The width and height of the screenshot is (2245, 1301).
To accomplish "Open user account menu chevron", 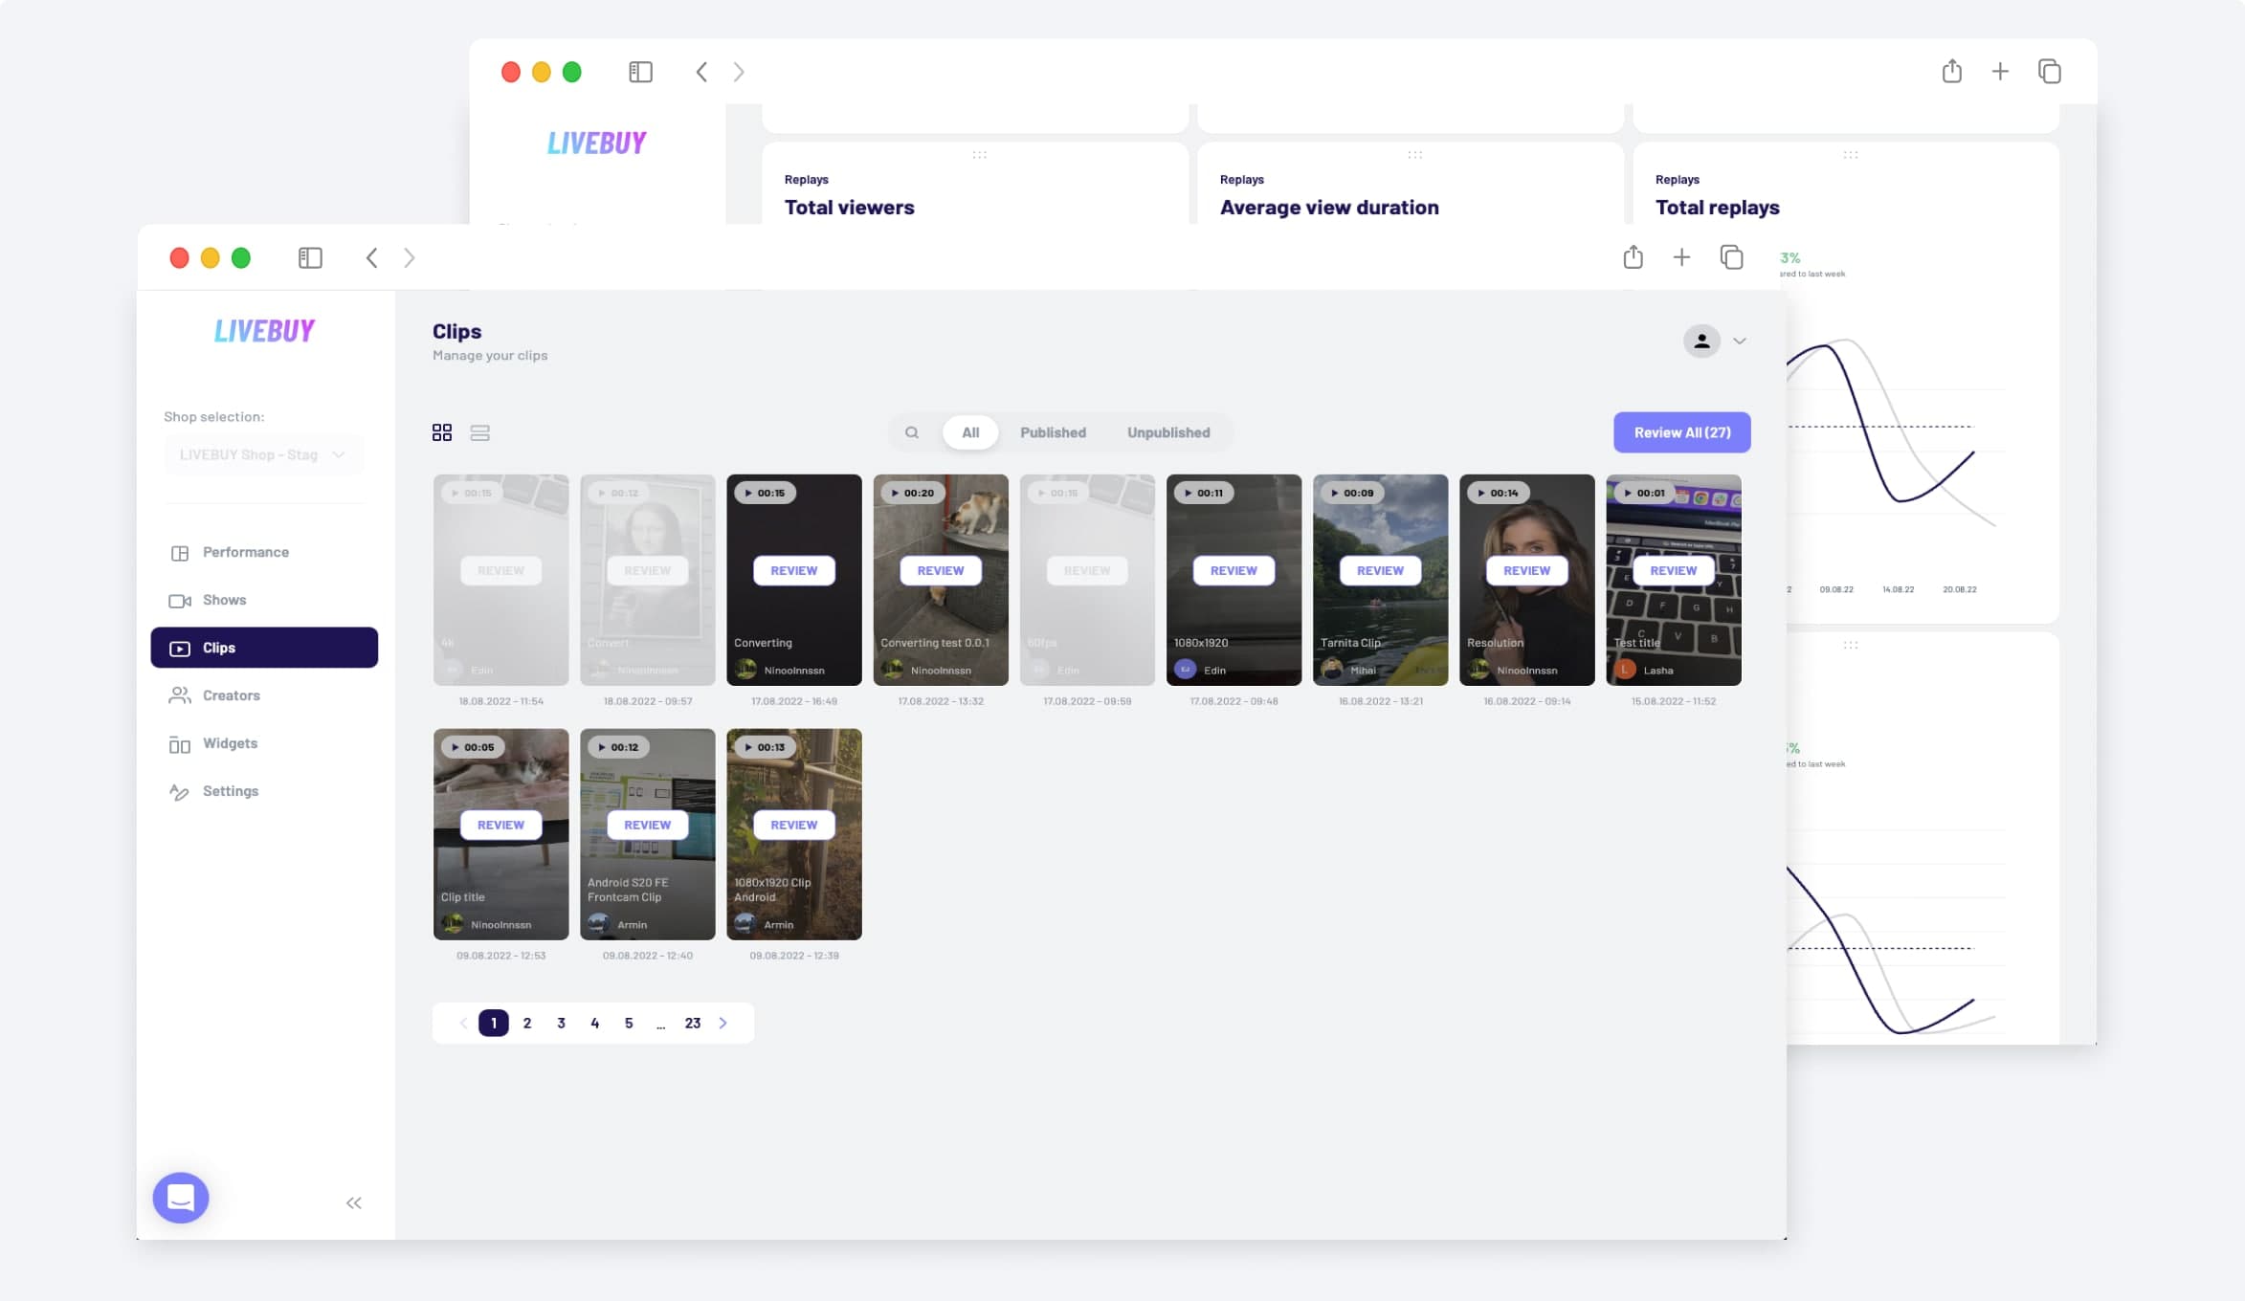I will tap(1740, 341).
